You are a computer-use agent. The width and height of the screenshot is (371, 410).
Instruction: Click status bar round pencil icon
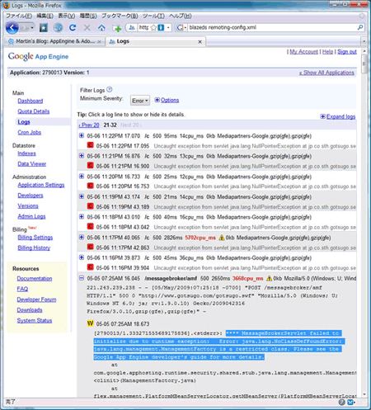click(341, 403)
